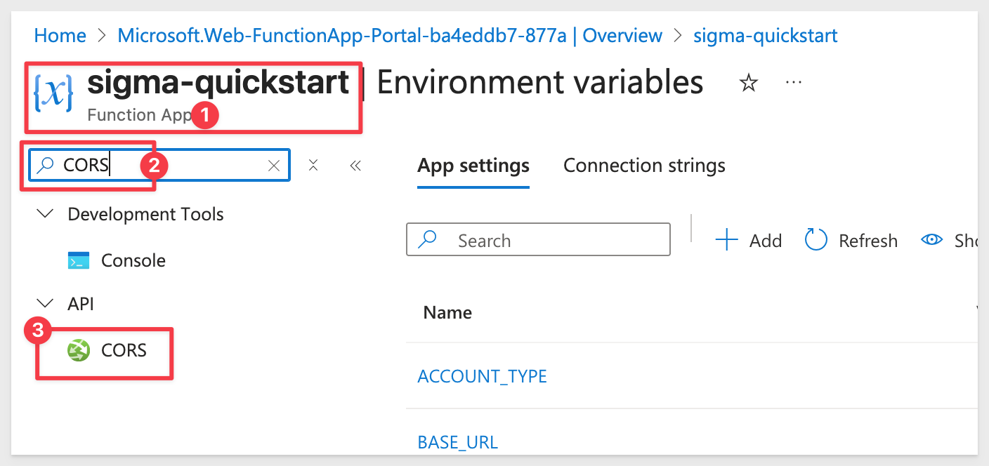
Task: Sort by the Name column header
Action: [x=448, y=312]
